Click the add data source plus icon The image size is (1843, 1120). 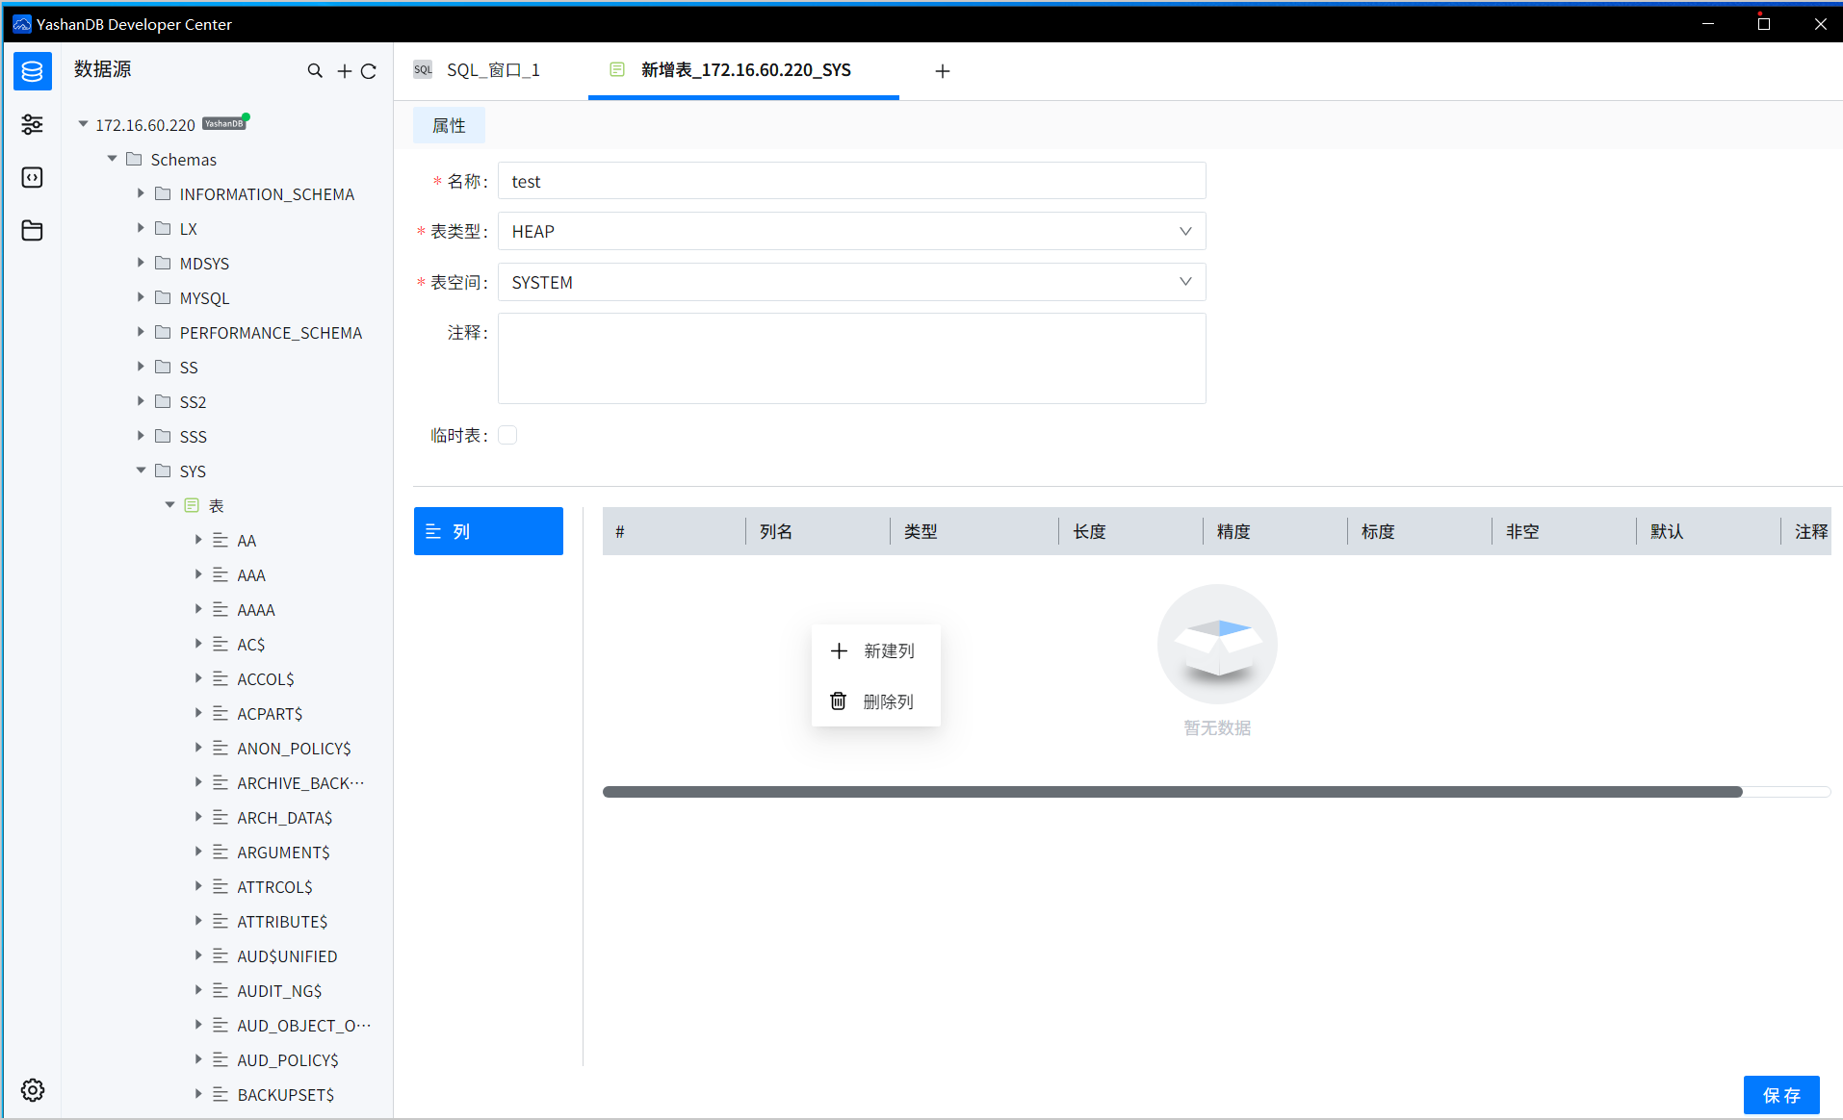(x=344, y=70)
